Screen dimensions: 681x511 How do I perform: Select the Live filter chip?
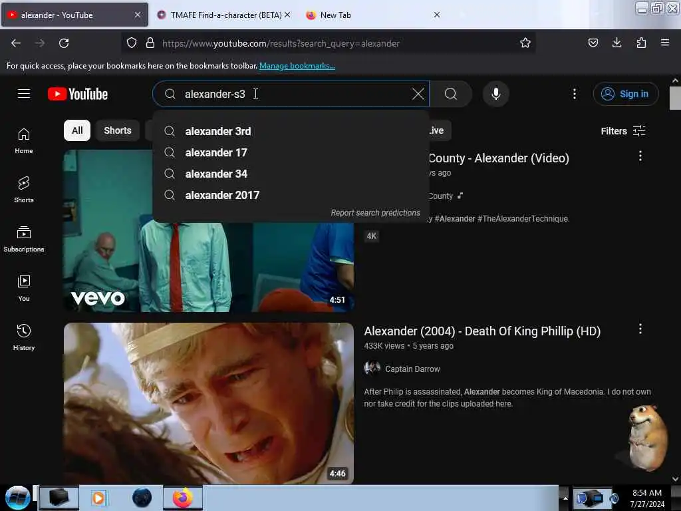(439, 130)
